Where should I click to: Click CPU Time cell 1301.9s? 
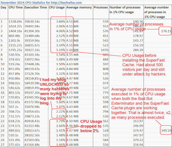click(x=14, y=40)
